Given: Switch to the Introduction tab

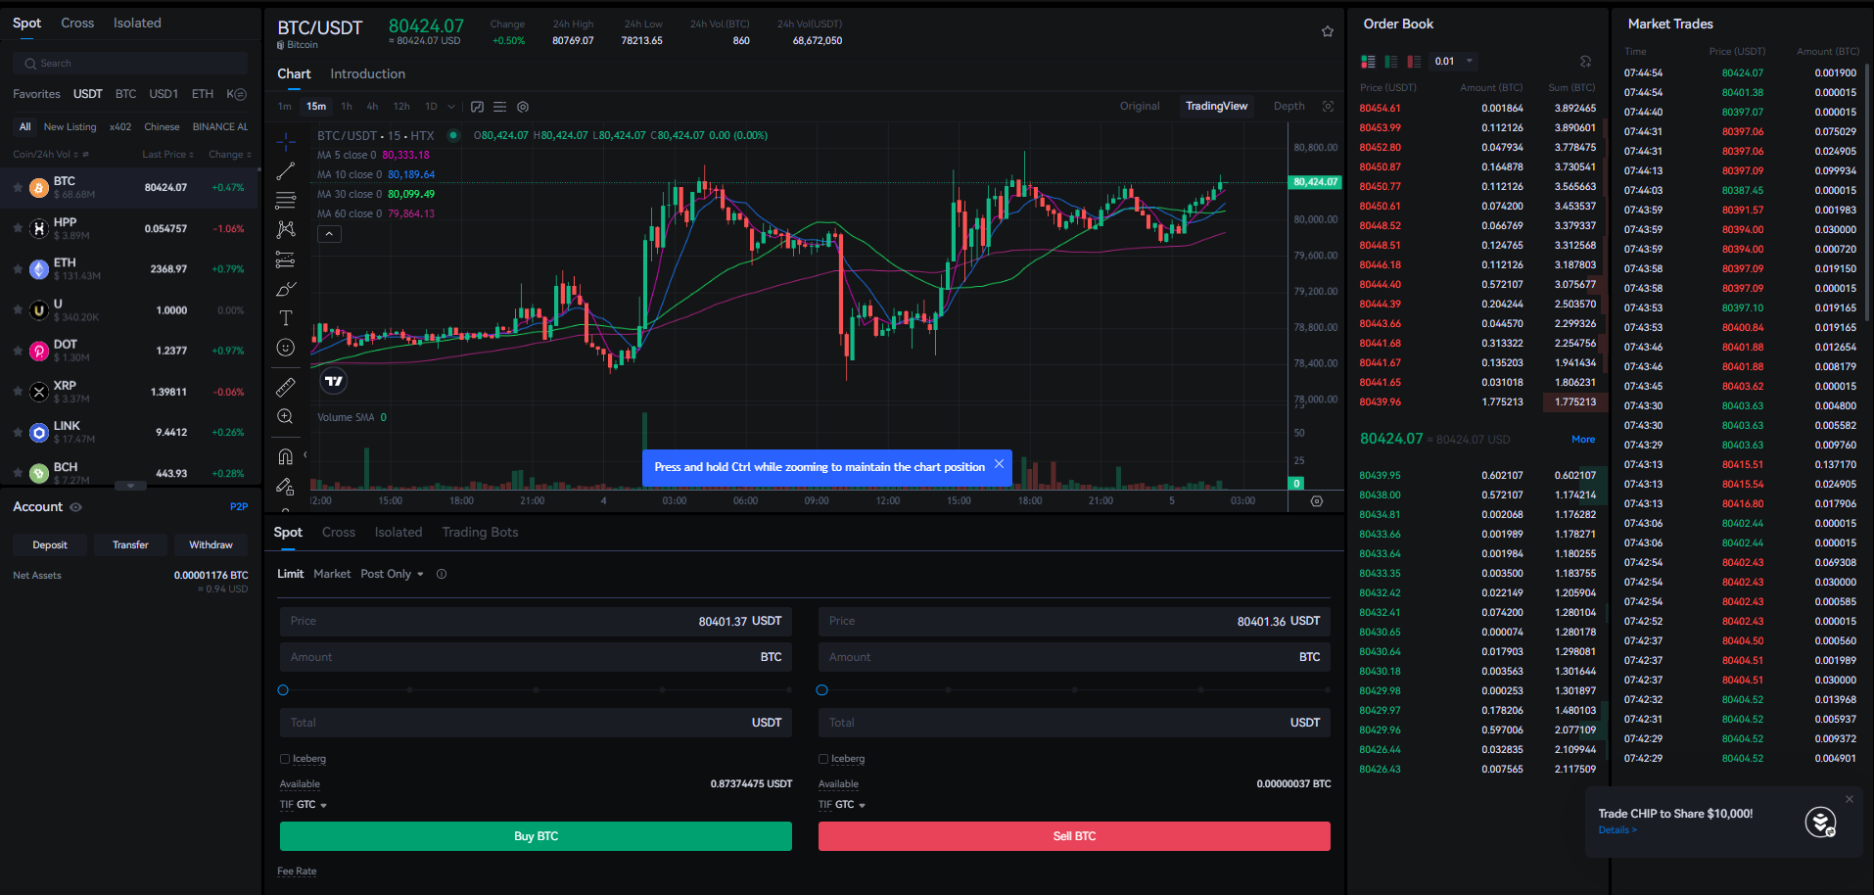Looking at the screenshot, I should click(367, 74).
